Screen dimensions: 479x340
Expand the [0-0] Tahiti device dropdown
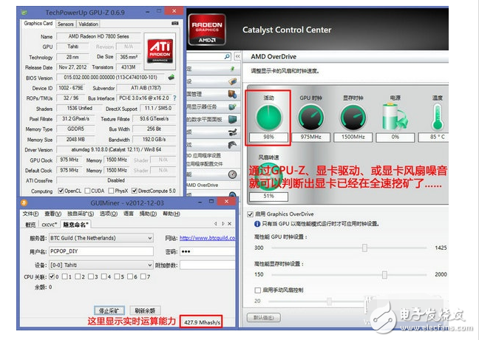(150, 265)
